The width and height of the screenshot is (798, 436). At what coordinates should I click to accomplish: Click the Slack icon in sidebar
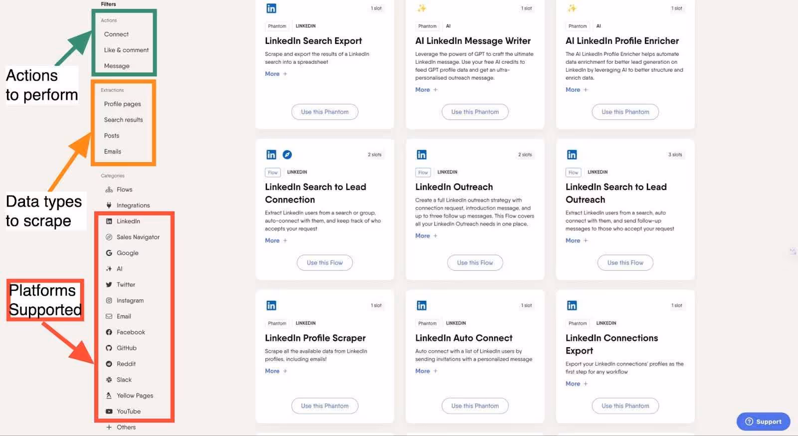pos(109,380)
